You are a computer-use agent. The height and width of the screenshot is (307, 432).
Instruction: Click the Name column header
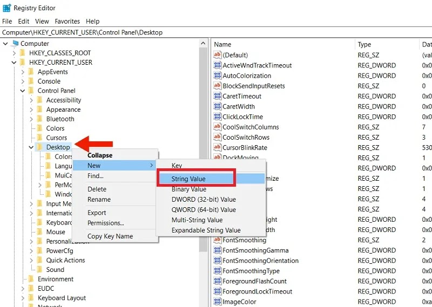(x=283, y=44)
